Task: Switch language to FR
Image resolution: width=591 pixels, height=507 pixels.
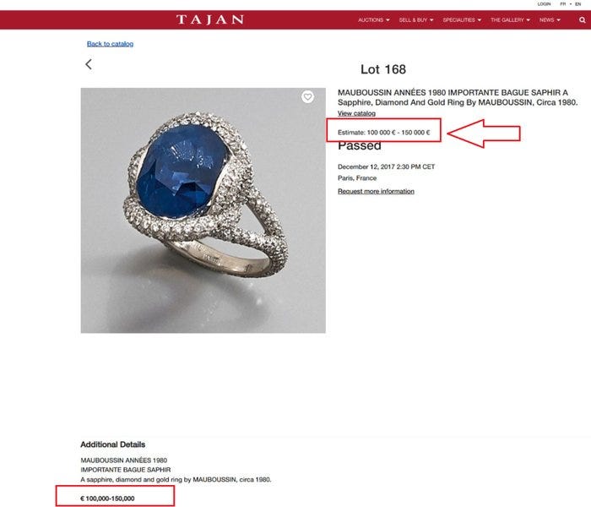Action: [563, 3]
